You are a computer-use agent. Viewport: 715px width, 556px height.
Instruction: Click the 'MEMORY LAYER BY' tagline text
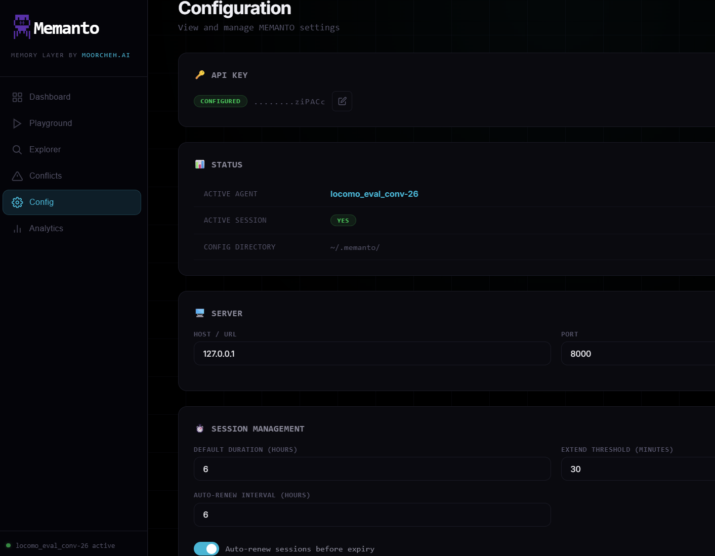(44, 55)
